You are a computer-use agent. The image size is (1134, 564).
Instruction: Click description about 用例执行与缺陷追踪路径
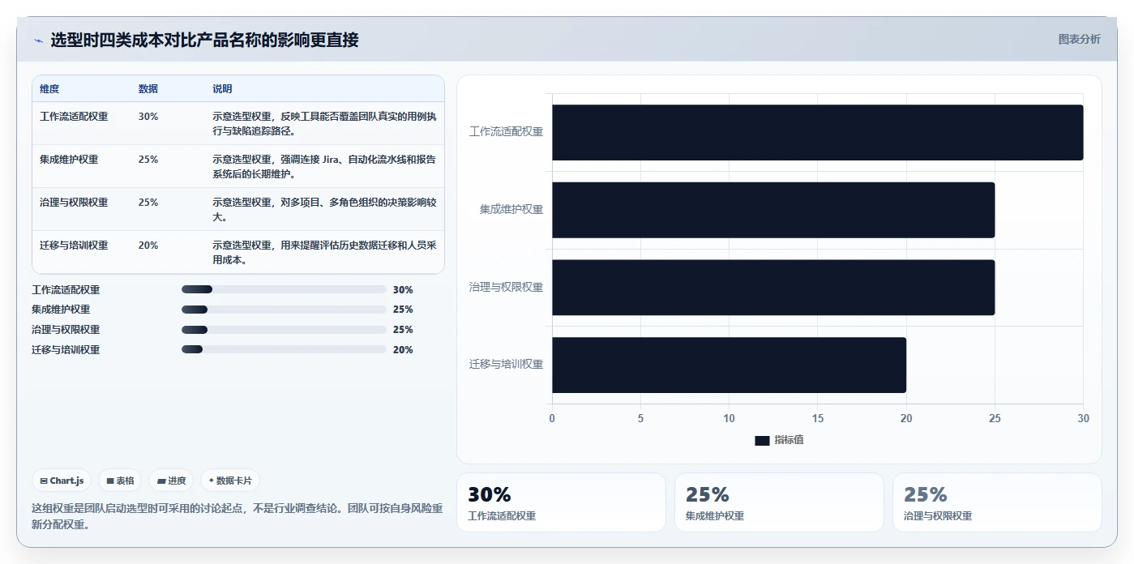point(324,123)
